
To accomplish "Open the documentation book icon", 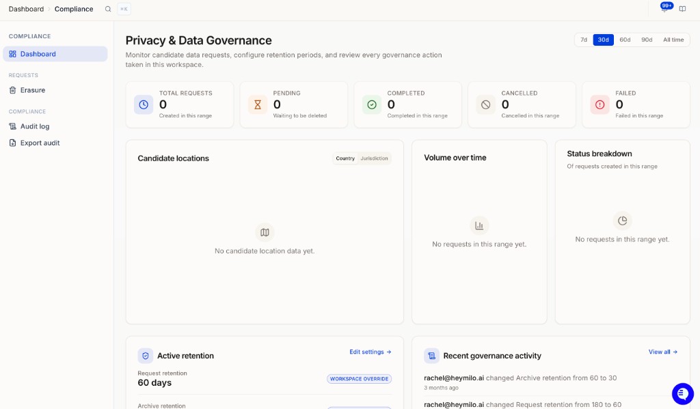I will (683, 9).
